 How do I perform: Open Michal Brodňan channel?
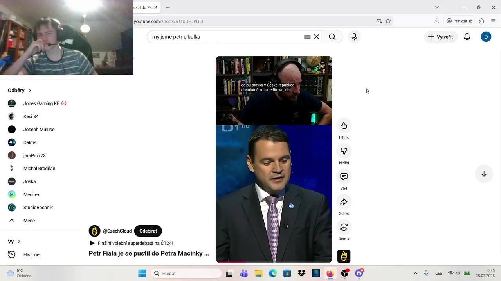coord(39,169)
